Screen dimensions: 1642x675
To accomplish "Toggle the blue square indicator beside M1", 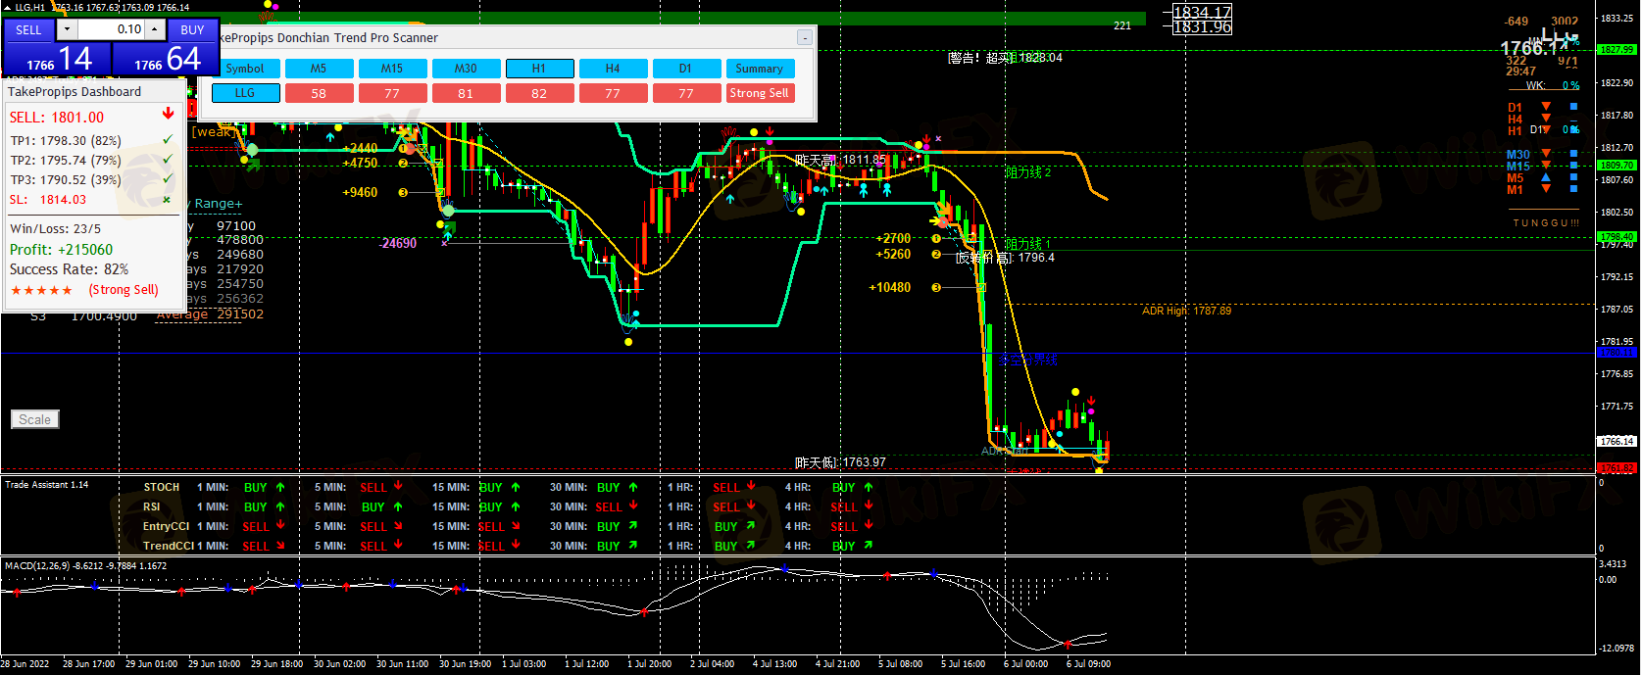I will click(1573, 189).
